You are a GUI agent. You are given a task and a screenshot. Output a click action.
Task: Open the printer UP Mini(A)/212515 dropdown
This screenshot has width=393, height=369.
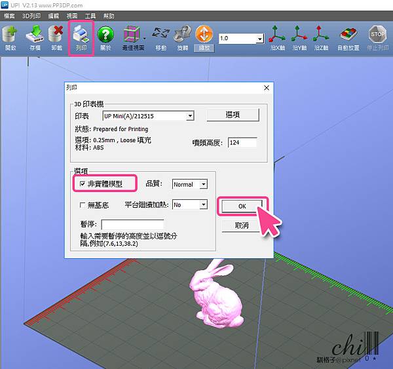[190, 116]
